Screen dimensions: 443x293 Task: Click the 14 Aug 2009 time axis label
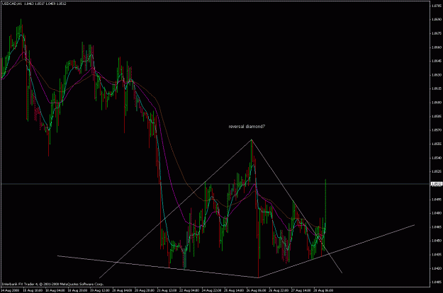click(10, 290)
